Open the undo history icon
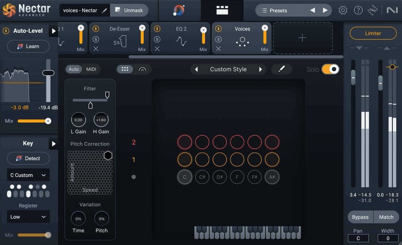 373,10
